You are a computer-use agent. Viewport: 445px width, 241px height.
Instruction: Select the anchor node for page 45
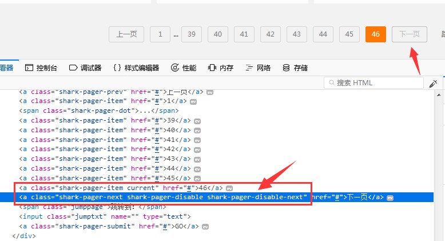(105, 178)
